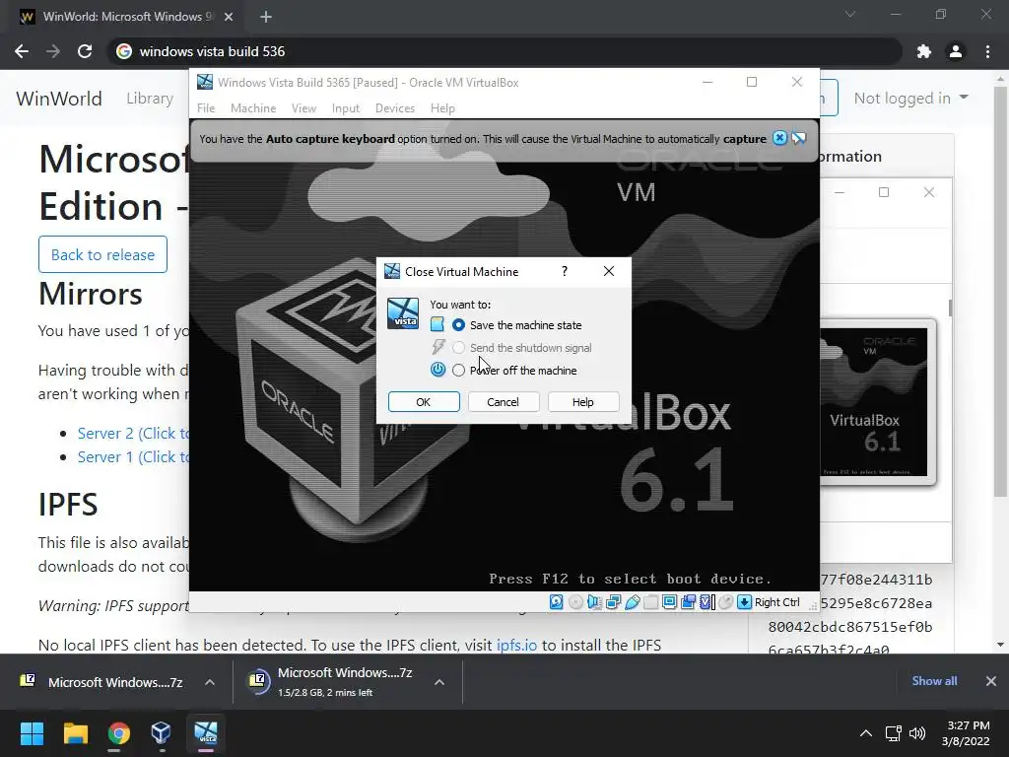Click the don't-show-again icon on notification bar
The width and height of the screenshot is (1009, 757).
798,138
